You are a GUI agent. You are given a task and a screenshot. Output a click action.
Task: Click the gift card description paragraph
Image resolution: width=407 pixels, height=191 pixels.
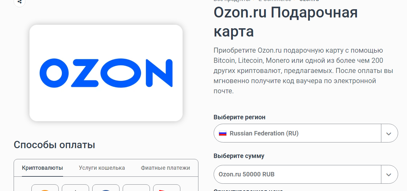click(x=303, y=70)
